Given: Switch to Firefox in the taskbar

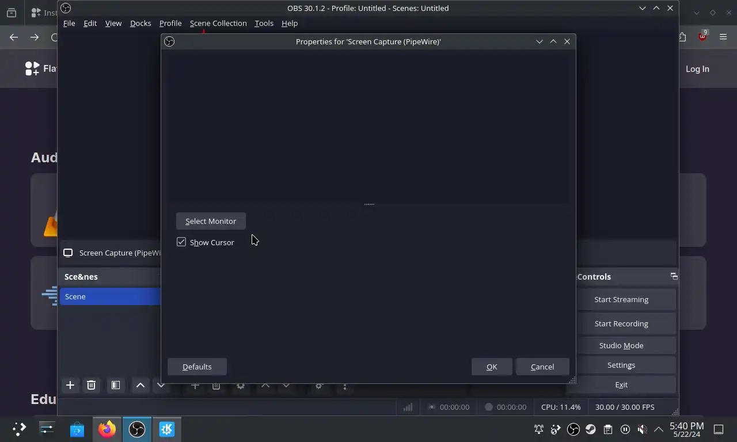Looking at the screenshot, I should 107,429.
